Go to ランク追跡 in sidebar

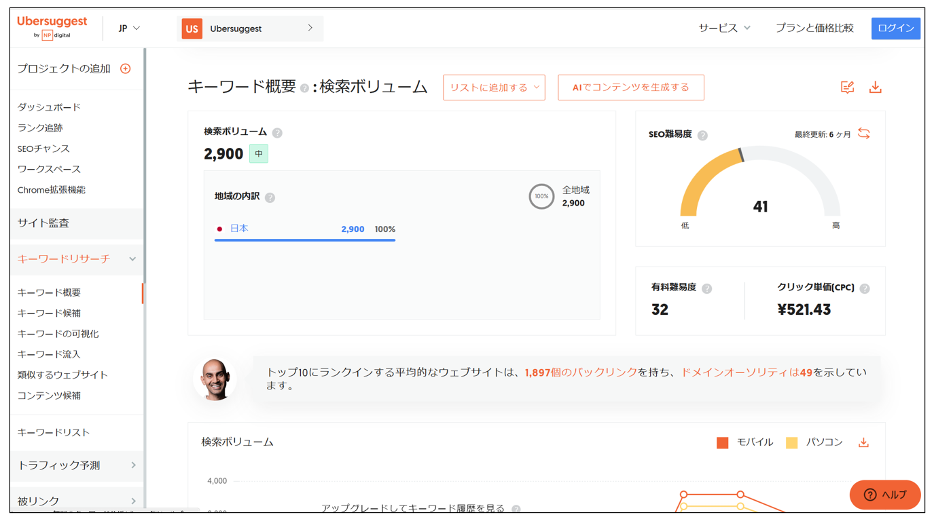(x=40, y=128)
